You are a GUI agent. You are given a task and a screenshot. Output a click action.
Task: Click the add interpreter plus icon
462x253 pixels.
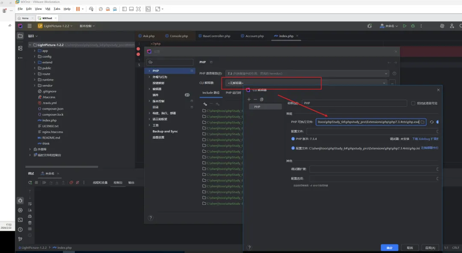click(249, 99)
